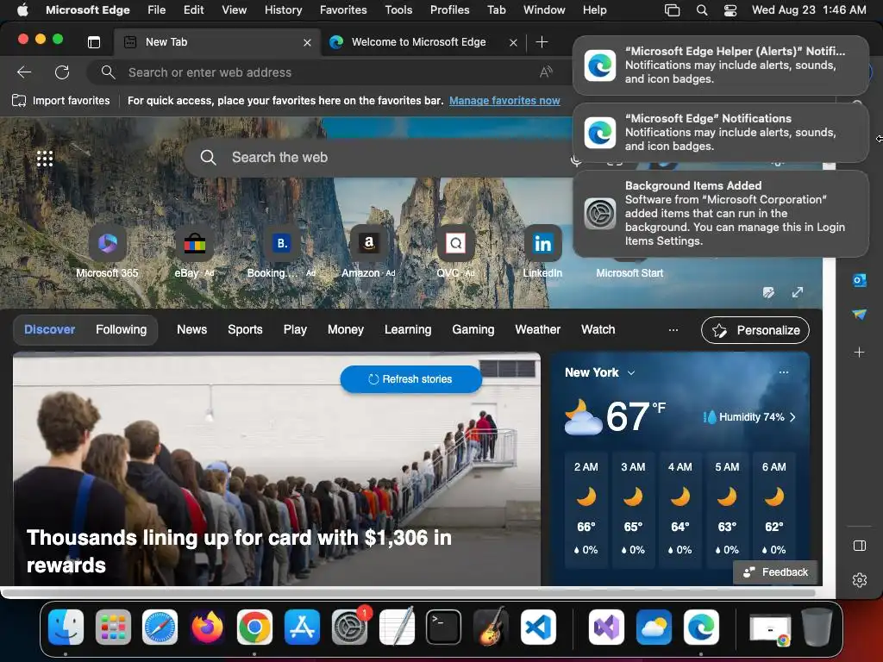Open the Learning category
The image size is (883, 662).
pyautogui.click(x=408, y=330)
